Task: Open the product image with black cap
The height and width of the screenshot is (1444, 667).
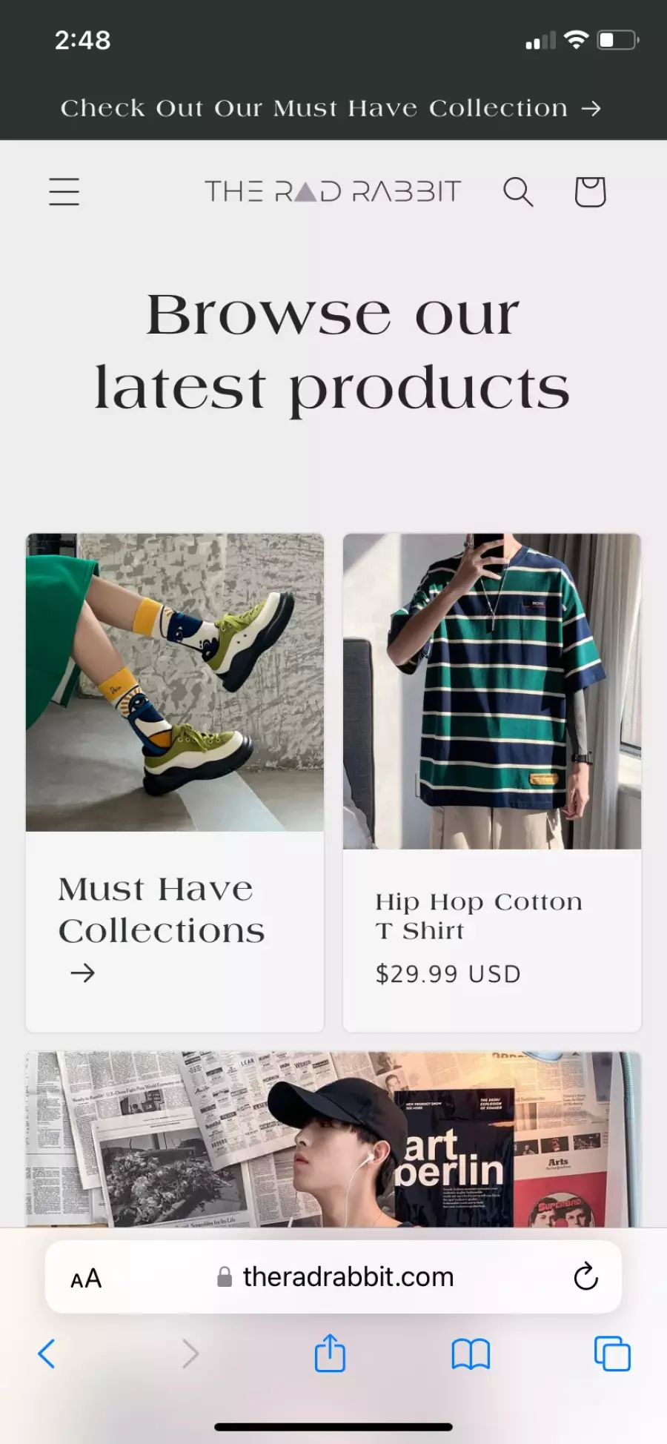Action: (x=333, y=1139)
